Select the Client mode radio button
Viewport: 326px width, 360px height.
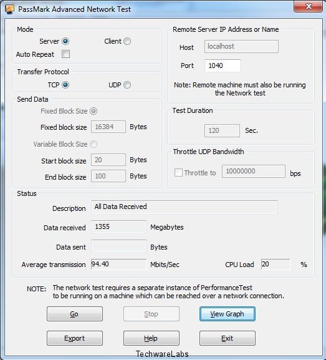(x=127, y=41)
